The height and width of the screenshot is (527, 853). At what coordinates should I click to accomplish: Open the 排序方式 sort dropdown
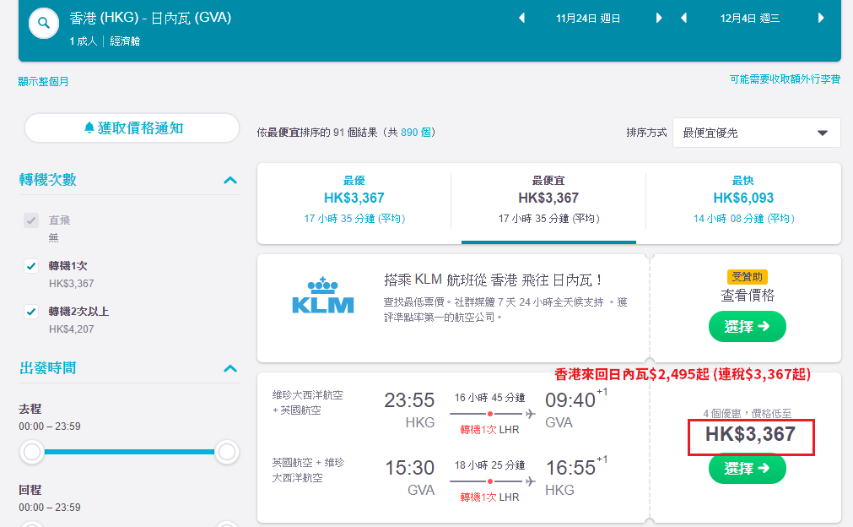[x=757, y=133]
